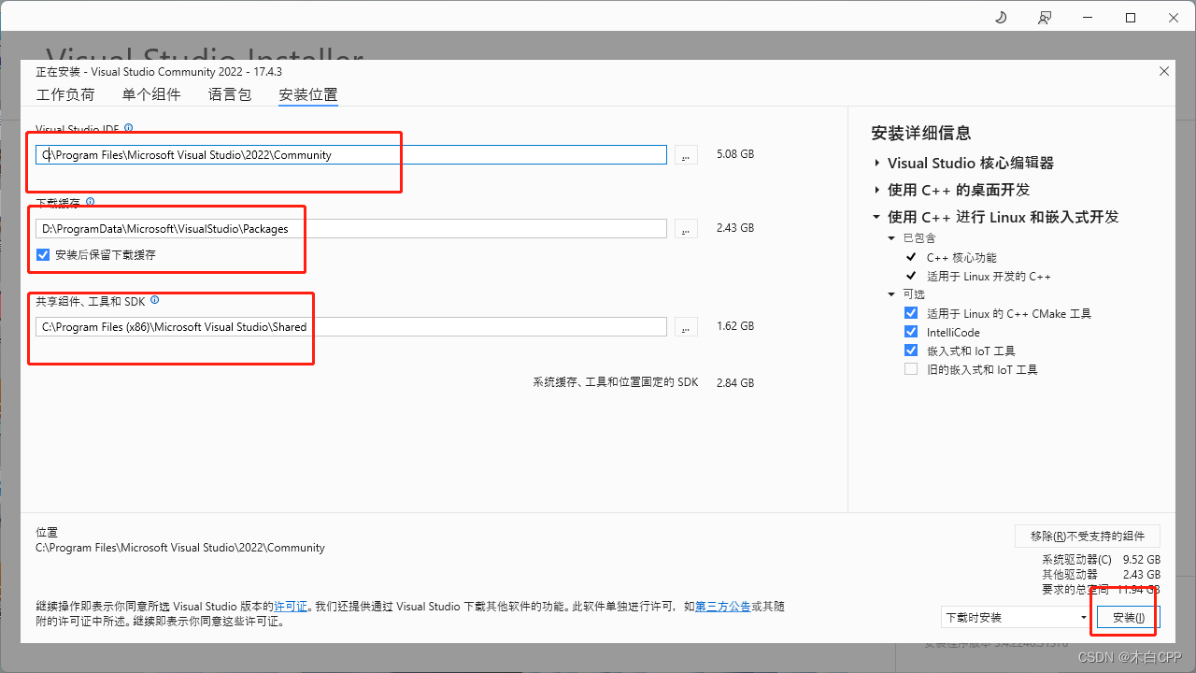Viewport: 1196px width, 673px height.
Task: Toggle 安装后保留下载缓存 checkbox
Action: [x=43, y=254]
